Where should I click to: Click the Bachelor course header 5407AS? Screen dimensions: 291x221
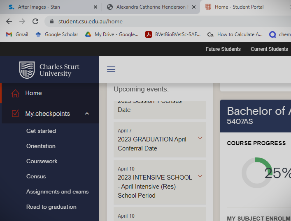point(256,116)
